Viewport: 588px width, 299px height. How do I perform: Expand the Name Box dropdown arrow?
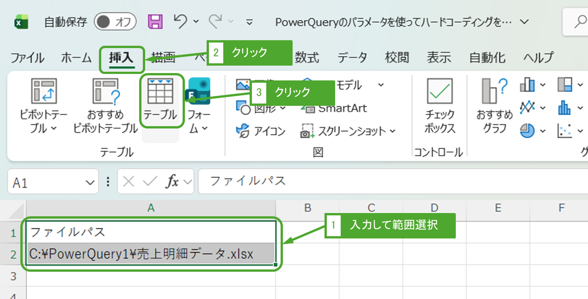point(90,183)
